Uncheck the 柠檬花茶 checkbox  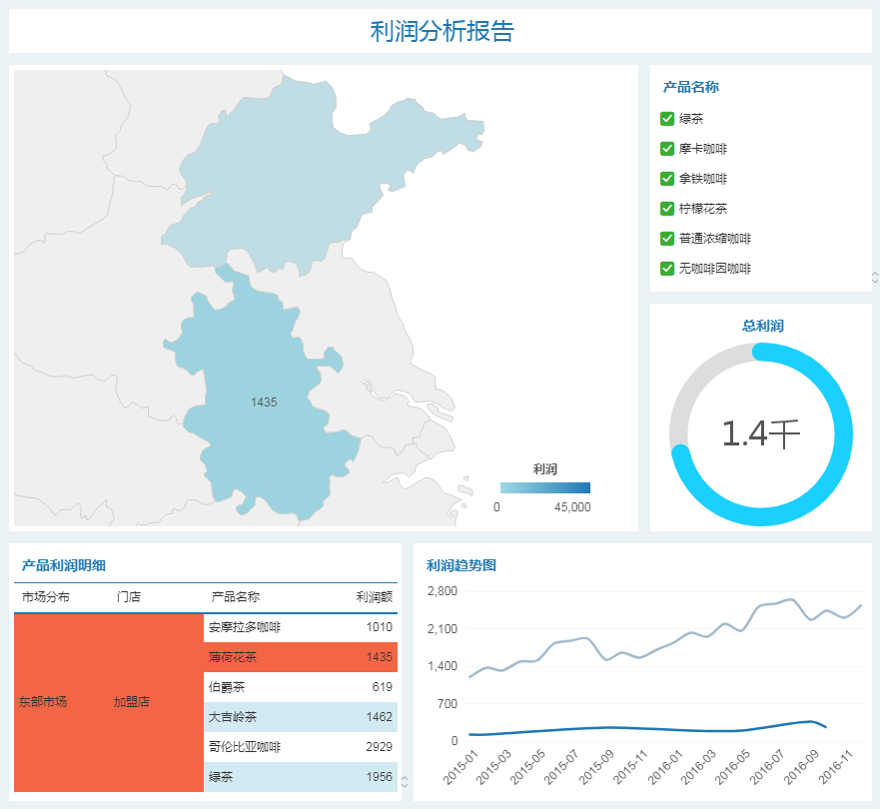coord(666,209)
